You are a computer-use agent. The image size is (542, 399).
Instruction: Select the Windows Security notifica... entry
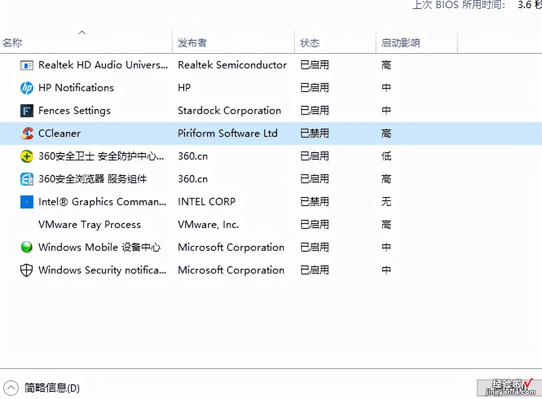click(x=102, y=270)
